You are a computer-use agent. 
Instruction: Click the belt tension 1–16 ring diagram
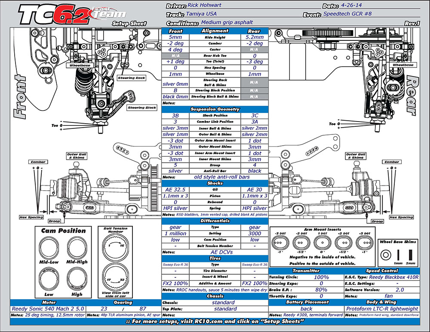(115, 247)
